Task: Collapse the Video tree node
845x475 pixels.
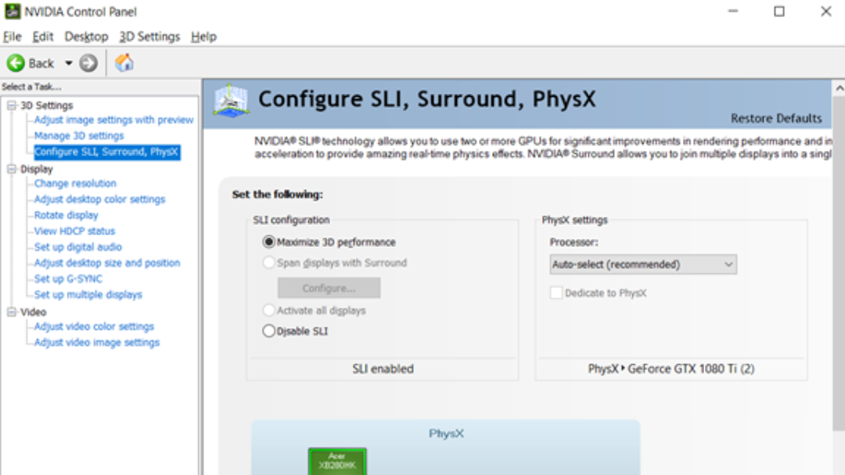Action: pyautogui.click(x=11, y=312)
